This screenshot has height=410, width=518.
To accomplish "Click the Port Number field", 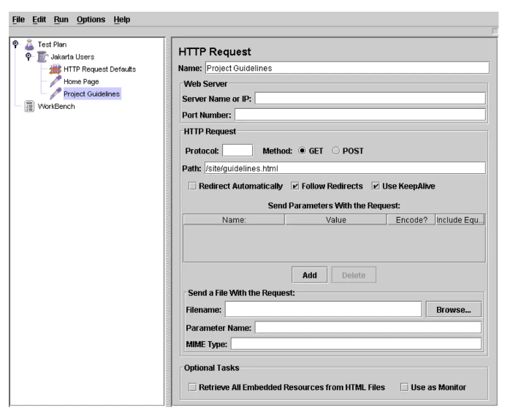I will (x=360, y=115).
